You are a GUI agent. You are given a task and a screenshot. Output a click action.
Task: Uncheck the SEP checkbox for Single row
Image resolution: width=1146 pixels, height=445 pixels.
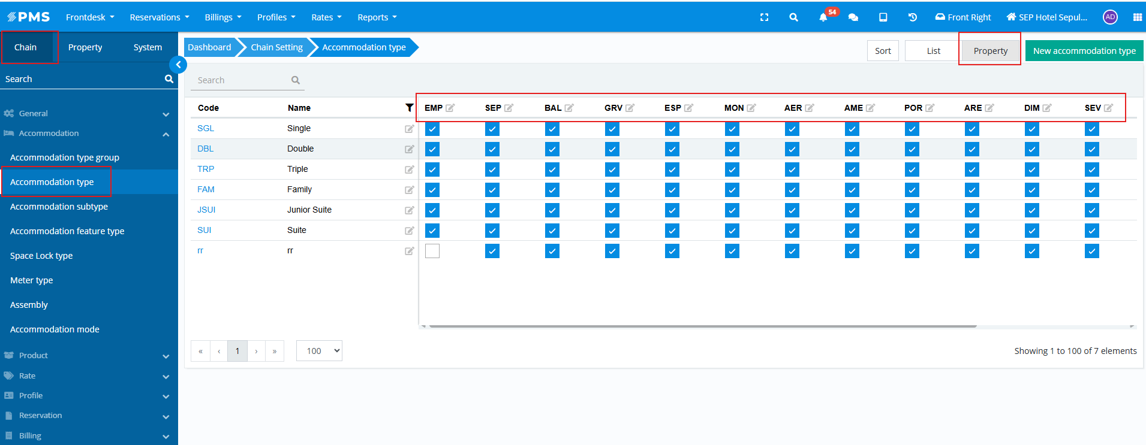492,129
